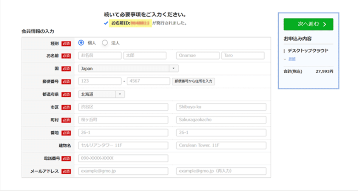Click the Shibuya-ku romaji city field
Viewport: 358px width, 191px height.
[x=221, y=107]
